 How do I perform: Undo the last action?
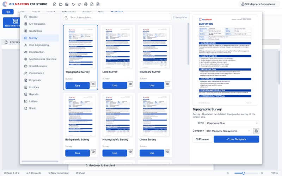[x=73, y=4]
